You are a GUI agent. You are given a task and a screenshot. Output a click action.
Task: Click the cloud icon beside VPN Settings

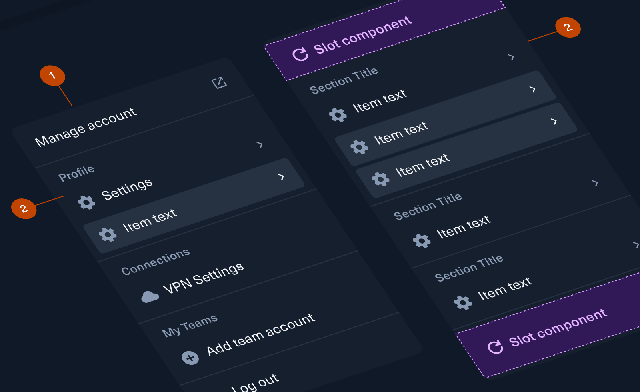(150, 297)
